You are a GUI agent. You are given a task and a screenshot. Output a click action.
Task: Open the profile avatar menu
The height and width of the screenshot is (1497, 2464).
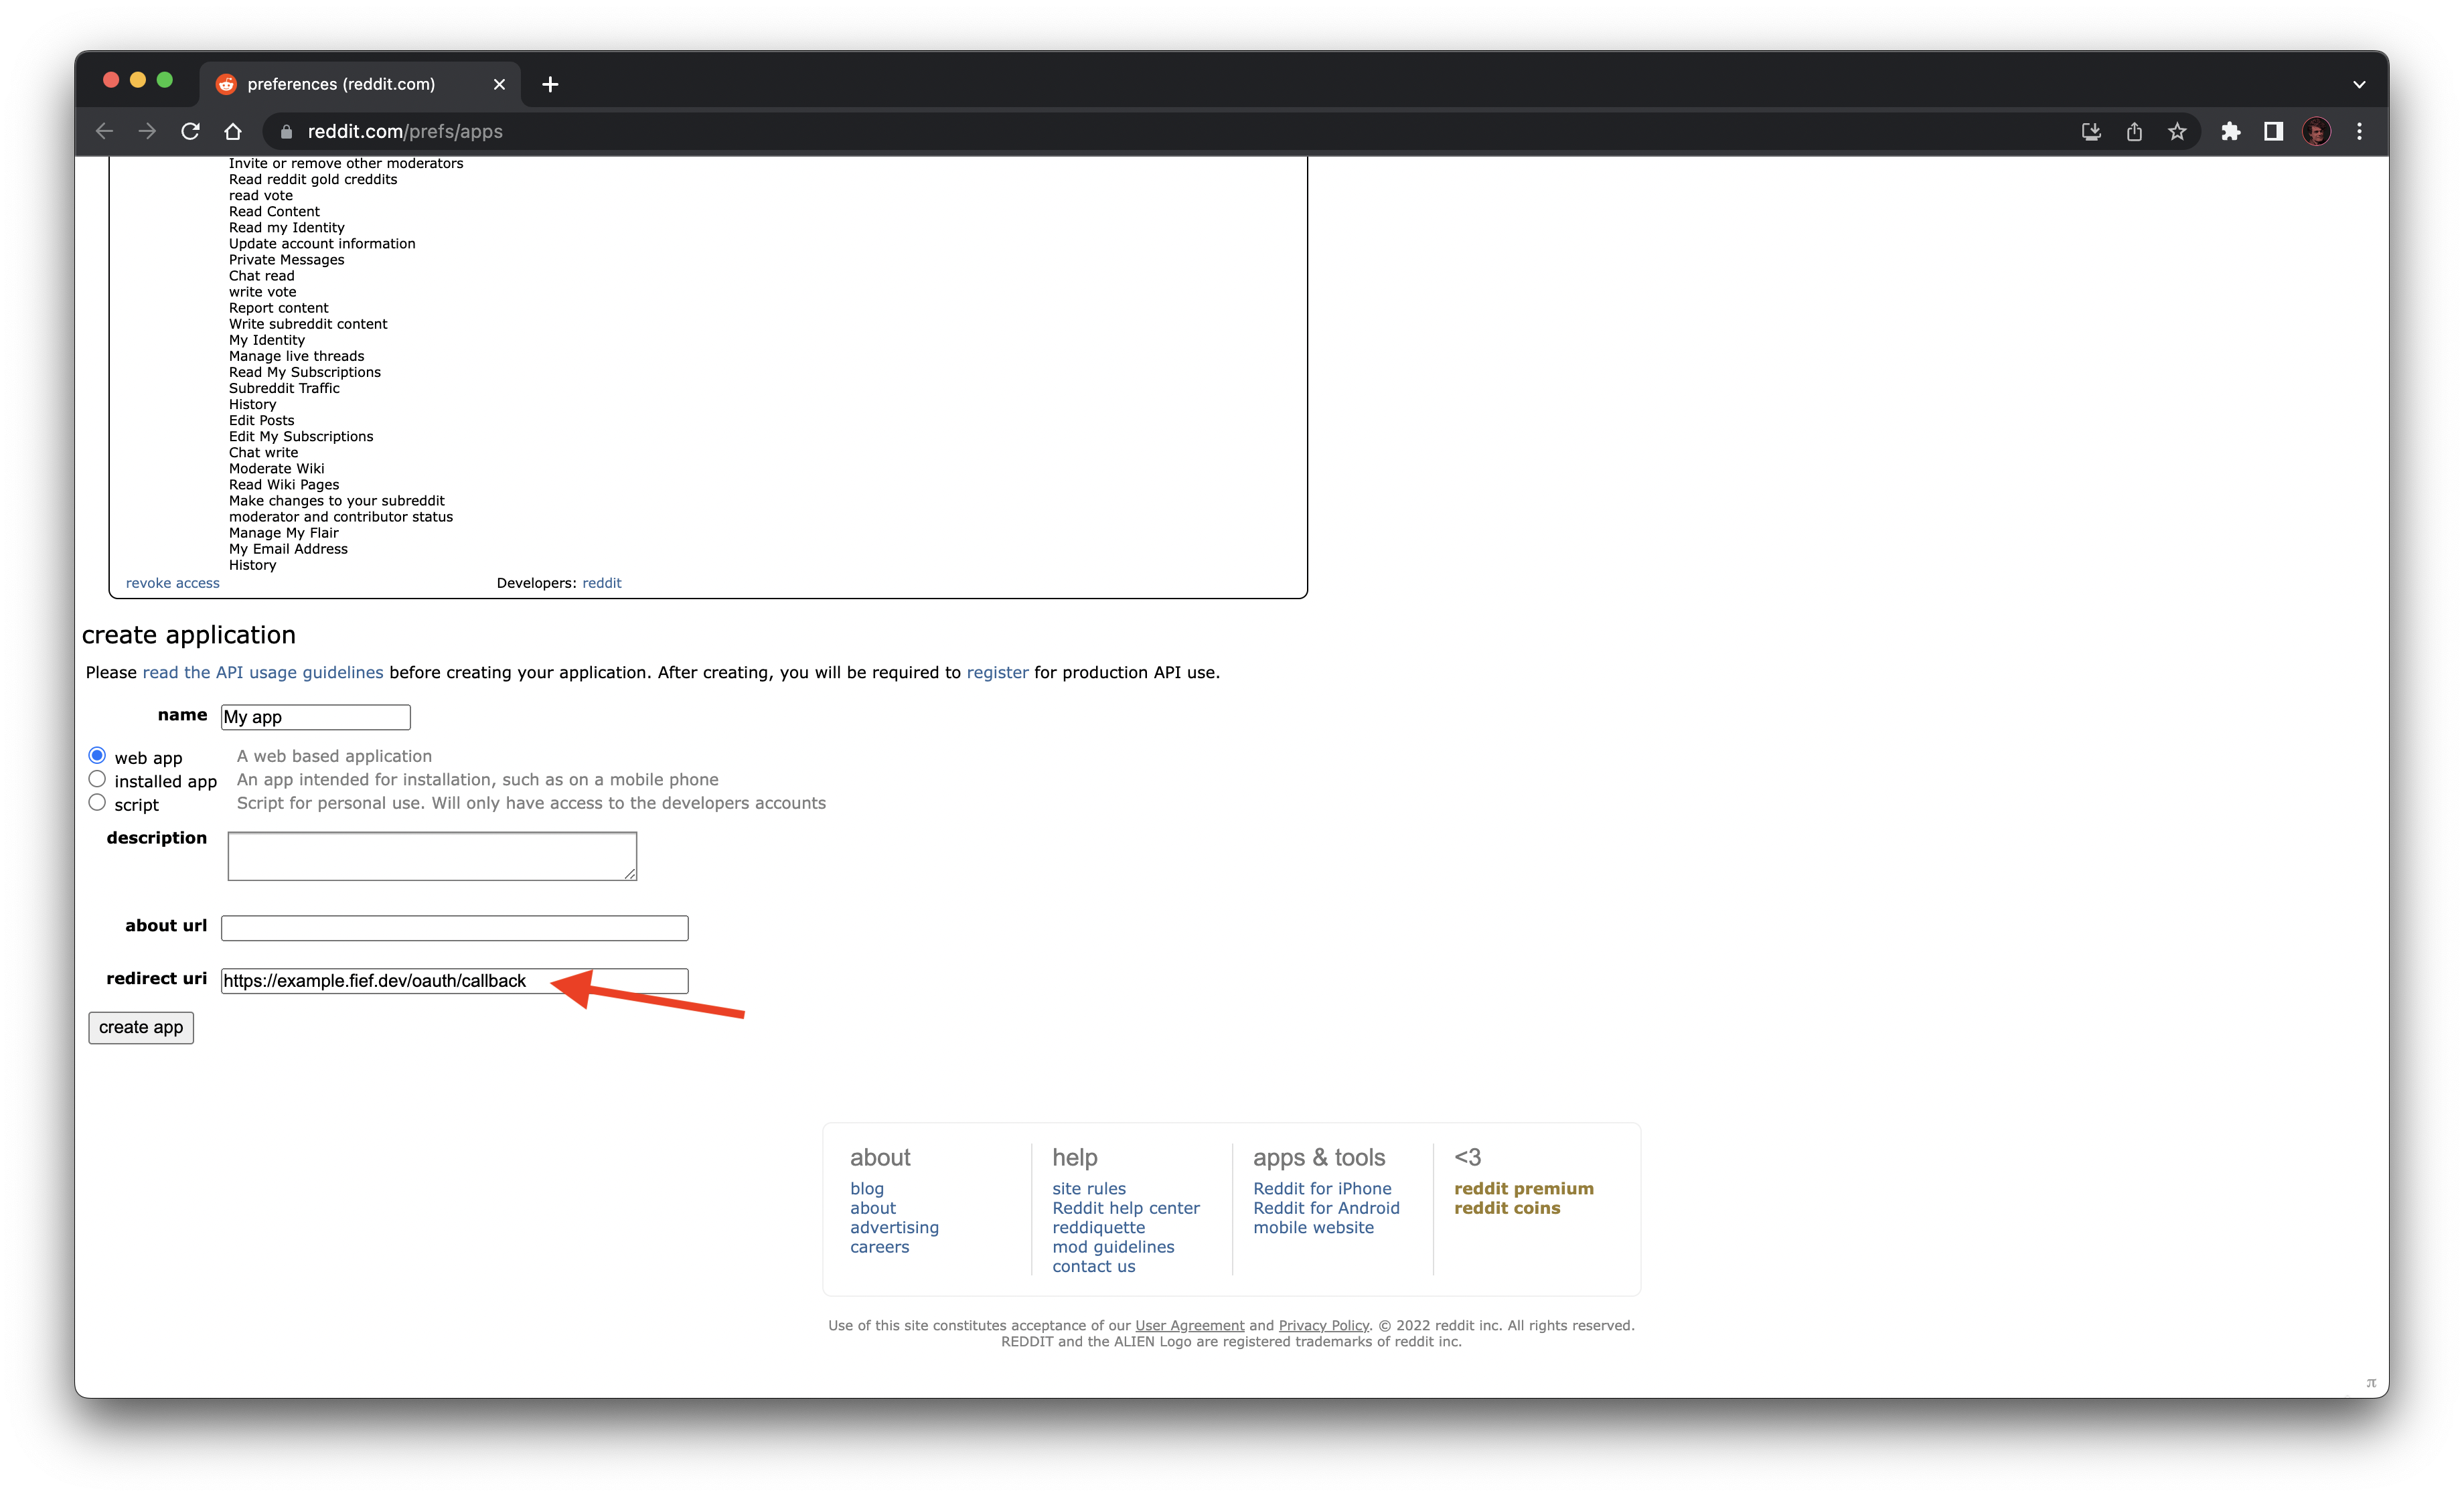[x=2317, y=131]
